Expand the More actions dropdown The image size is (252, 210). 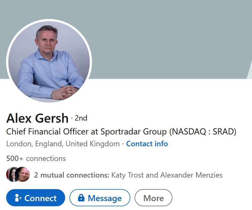pyautogui.click(x=153, y=198)
